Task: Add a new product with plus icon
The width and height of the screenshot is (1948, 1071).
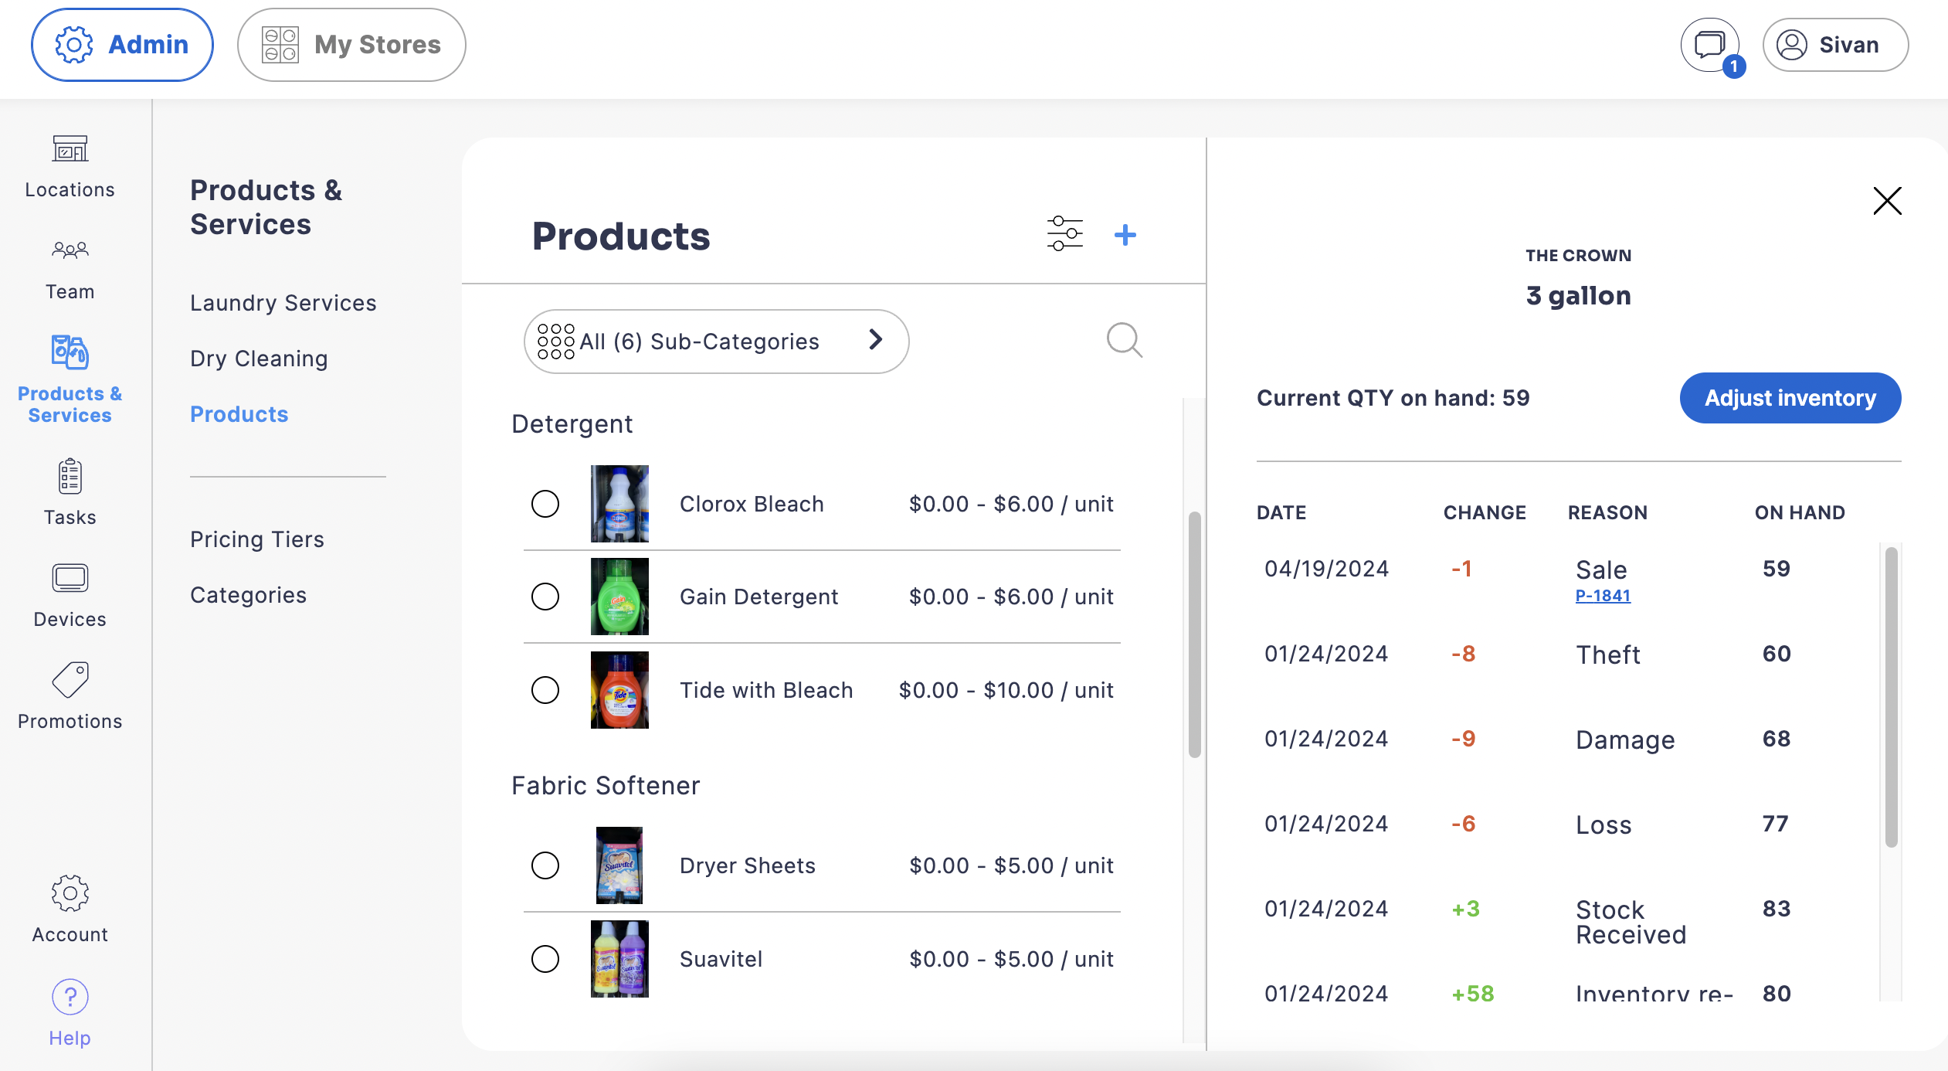Action: (1125, 235)
